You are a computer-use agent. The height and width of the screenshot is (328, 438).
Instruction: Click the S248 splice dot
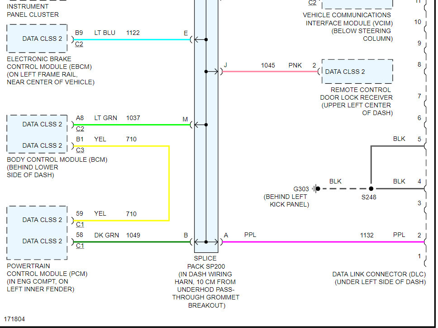click(371, 188)
